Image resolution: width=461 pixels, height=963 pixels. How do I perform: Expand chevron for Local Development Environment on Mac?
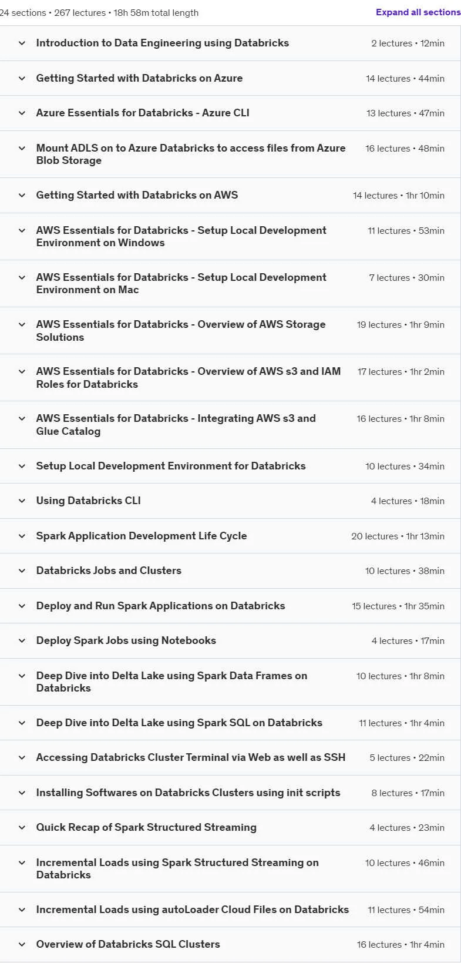(x=22, y=277)
